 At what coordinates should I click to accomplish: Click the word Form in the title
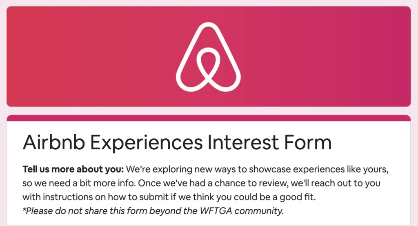[308, 142]
